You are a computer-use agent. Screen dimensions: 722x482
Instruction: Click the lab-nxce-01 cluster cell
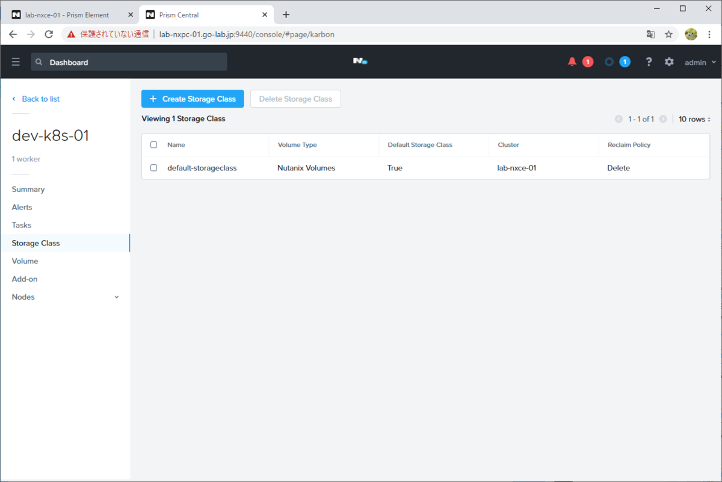click(517, 168)
